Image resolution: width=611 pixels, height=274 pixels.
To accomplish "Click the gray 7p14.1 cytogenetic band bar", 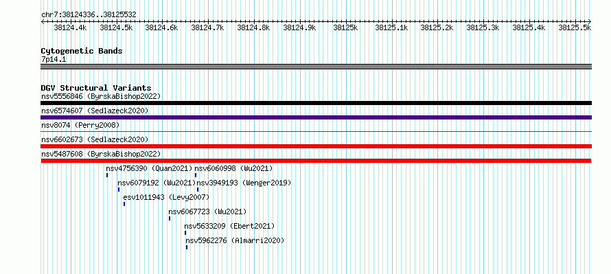I will click(316, 67).
